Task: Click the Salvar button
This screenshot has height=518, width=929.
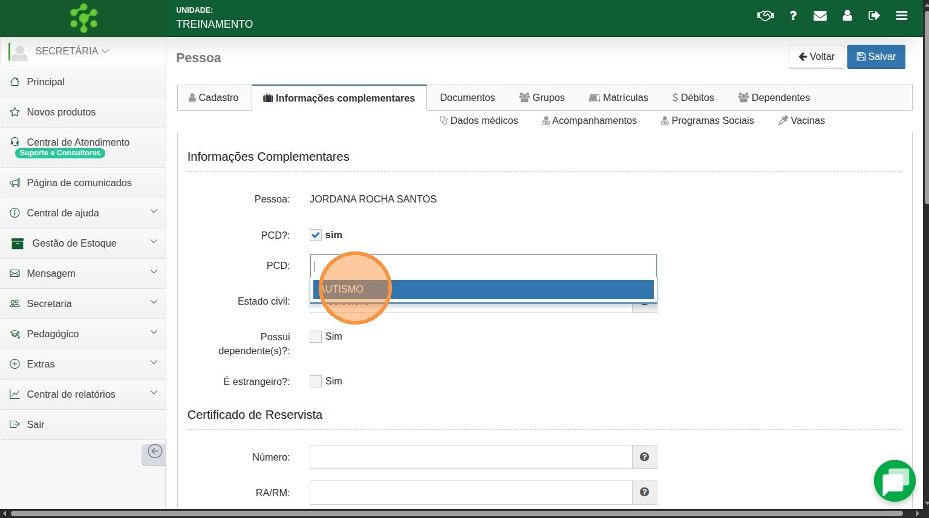Action: pyautogui.click(x=876, y=57)
